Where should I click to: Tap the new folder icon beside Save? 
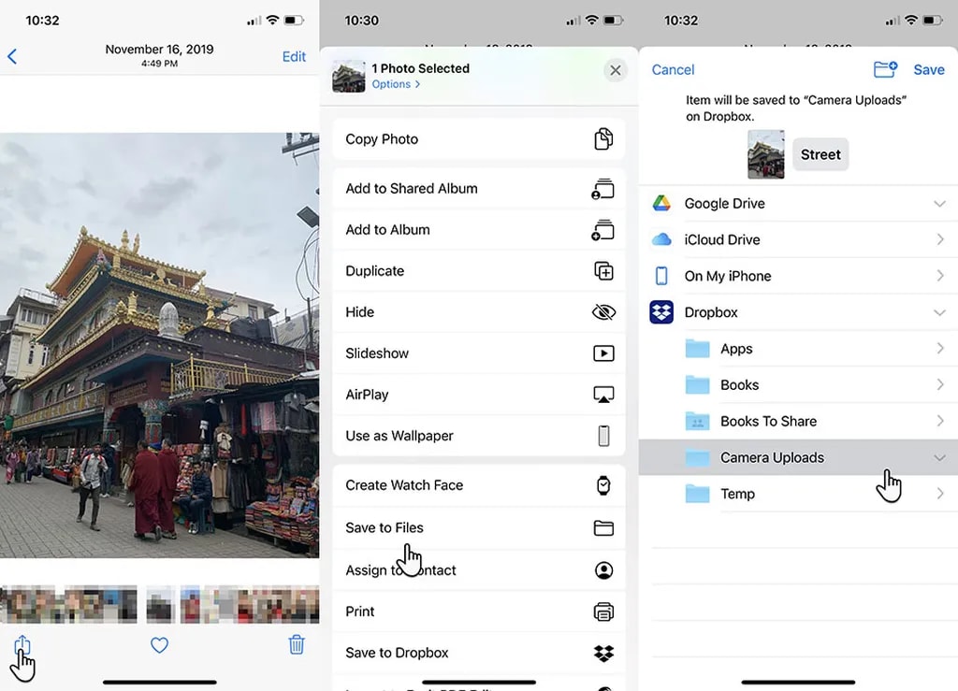point(884,69)
